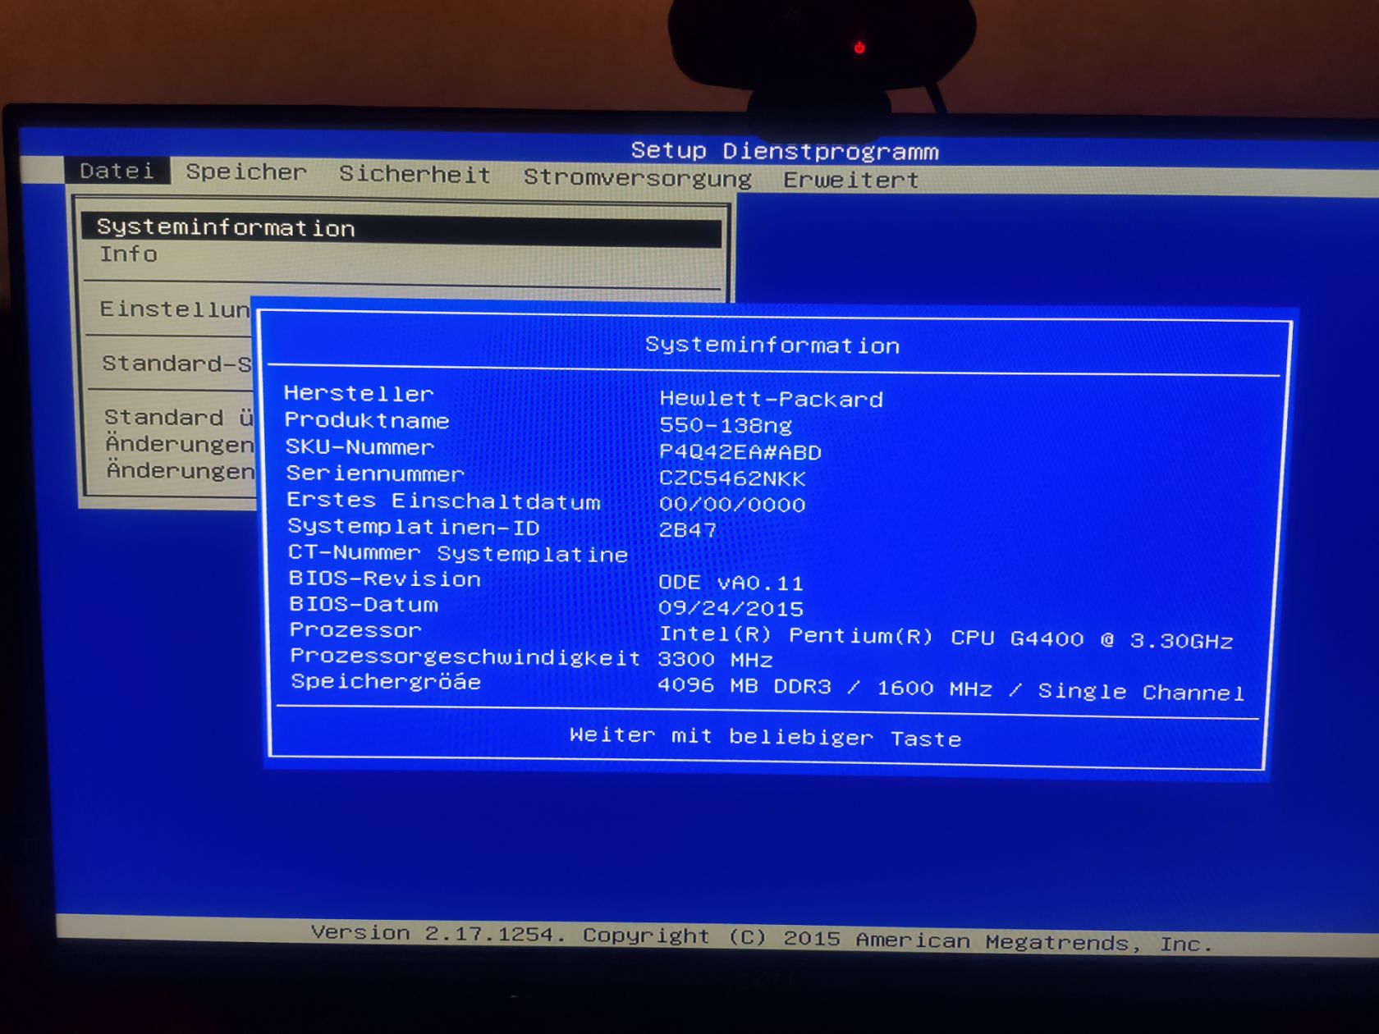The height and width of the screenshot is (1034, 1379).
Task: Open the Stromversorgung menu
Action: 638,177
